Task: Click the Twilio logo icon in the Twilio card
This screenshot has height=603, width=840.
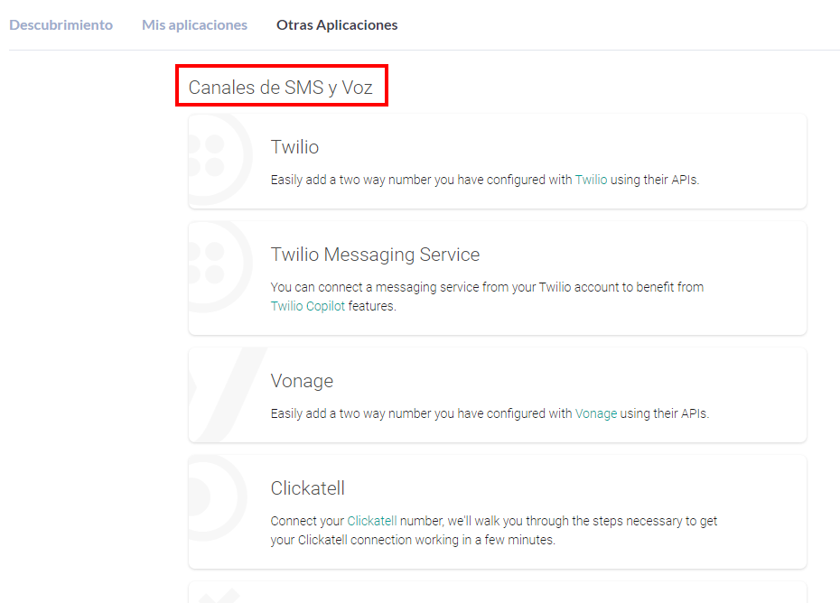Action: 220,160
